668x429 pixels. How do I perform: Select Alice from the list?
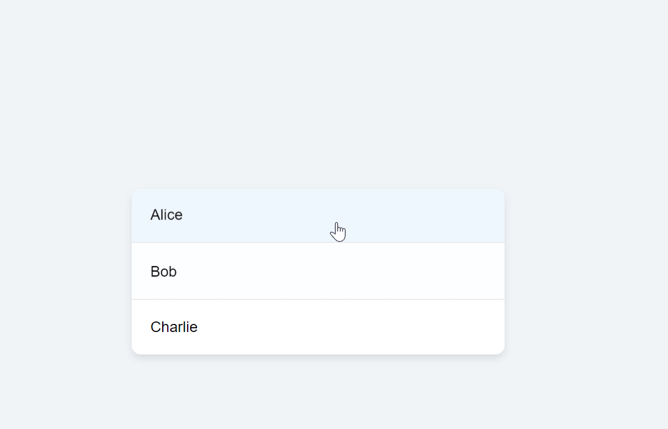318,216
